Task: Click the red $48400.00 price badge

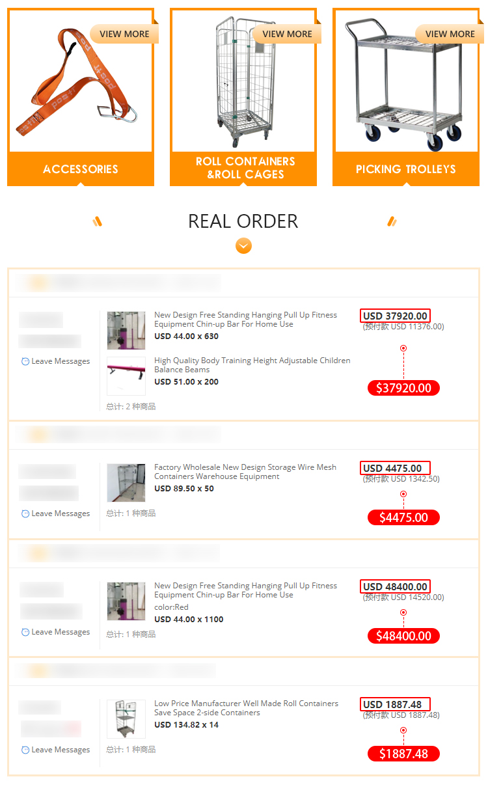Action: (x=403, y=636)
